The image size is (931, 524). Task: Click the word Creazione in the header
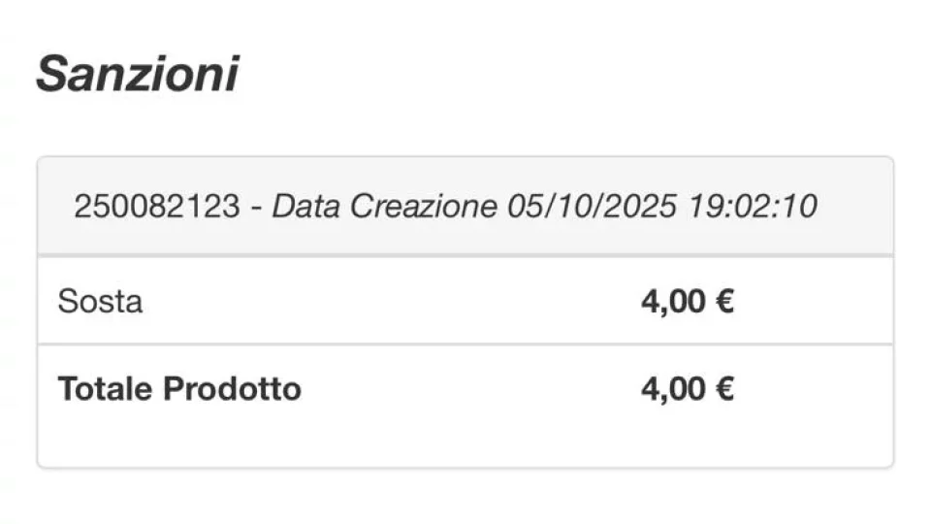423,207
